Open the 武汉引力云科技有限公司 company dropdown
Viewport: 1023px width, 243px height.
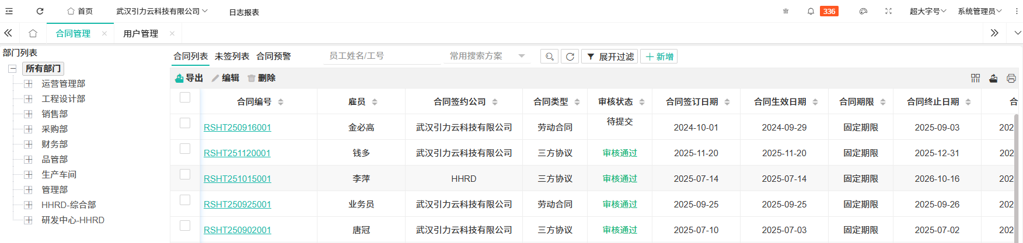[x=162, y=11]
